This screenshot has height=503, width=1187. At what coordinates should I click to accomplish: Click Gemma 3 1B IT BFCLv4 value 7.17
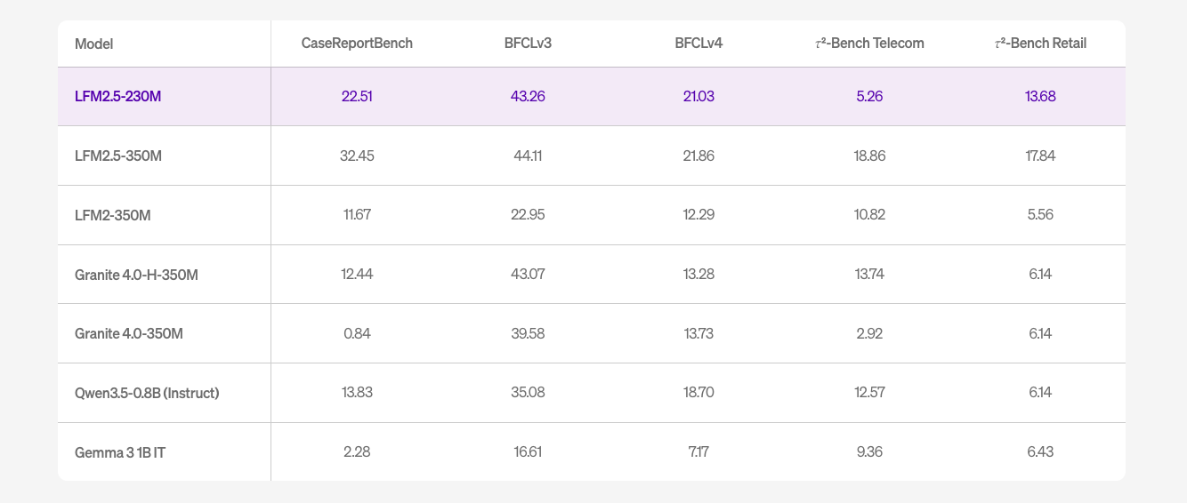tap(698, 452)
